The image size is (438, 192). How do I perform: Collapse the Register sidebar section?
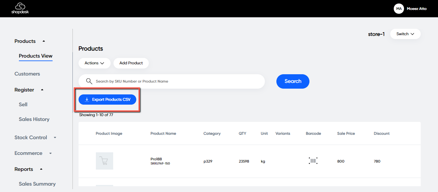(x=42, y=90)
